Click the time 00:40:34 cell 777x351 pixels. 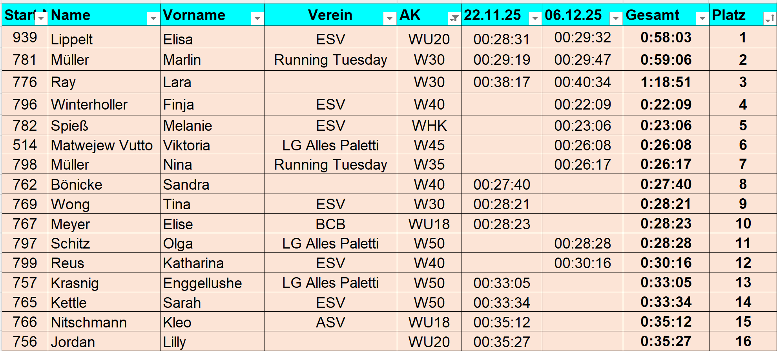[x=582, y=82]
